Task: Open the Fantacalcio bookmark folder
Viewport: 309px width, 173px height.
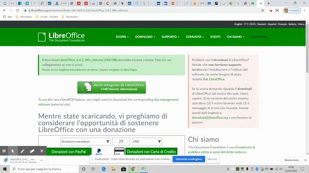Action: (70, 17)
